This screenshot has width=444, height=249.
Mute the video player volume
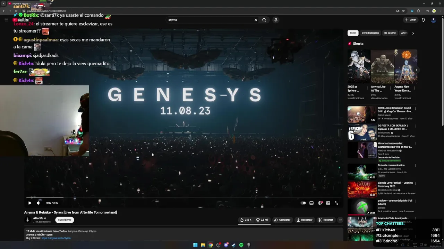[x=38, y=203]
